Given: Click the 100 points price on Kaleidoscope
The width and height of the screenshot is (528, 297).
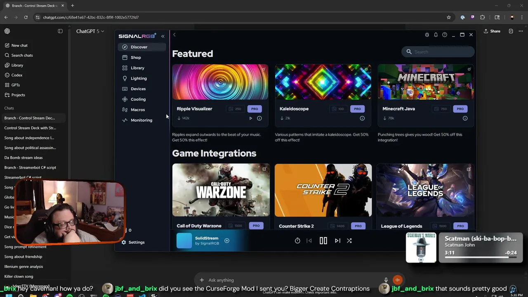Looking at the screenshot, I should tap(338, 109).
